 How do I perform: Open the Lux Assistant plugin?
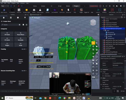55,11
